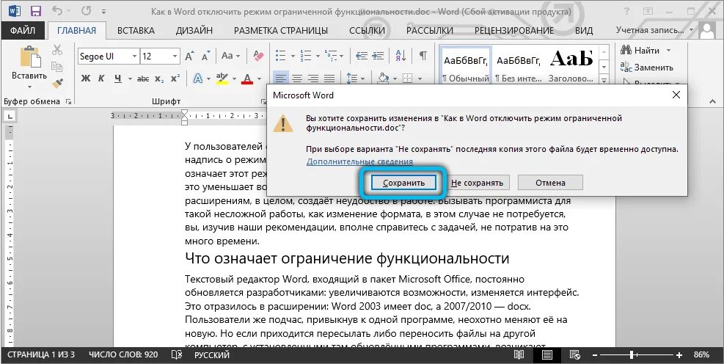
Task: Click the Clear Formatting eraser icon
Action: [x=258, y=57]
